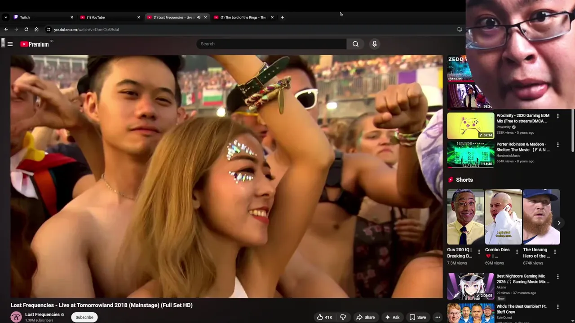Play the Gus 200 IQ Breaking Bad short
This screenshot has width=575, height=323.
point(465,217)
